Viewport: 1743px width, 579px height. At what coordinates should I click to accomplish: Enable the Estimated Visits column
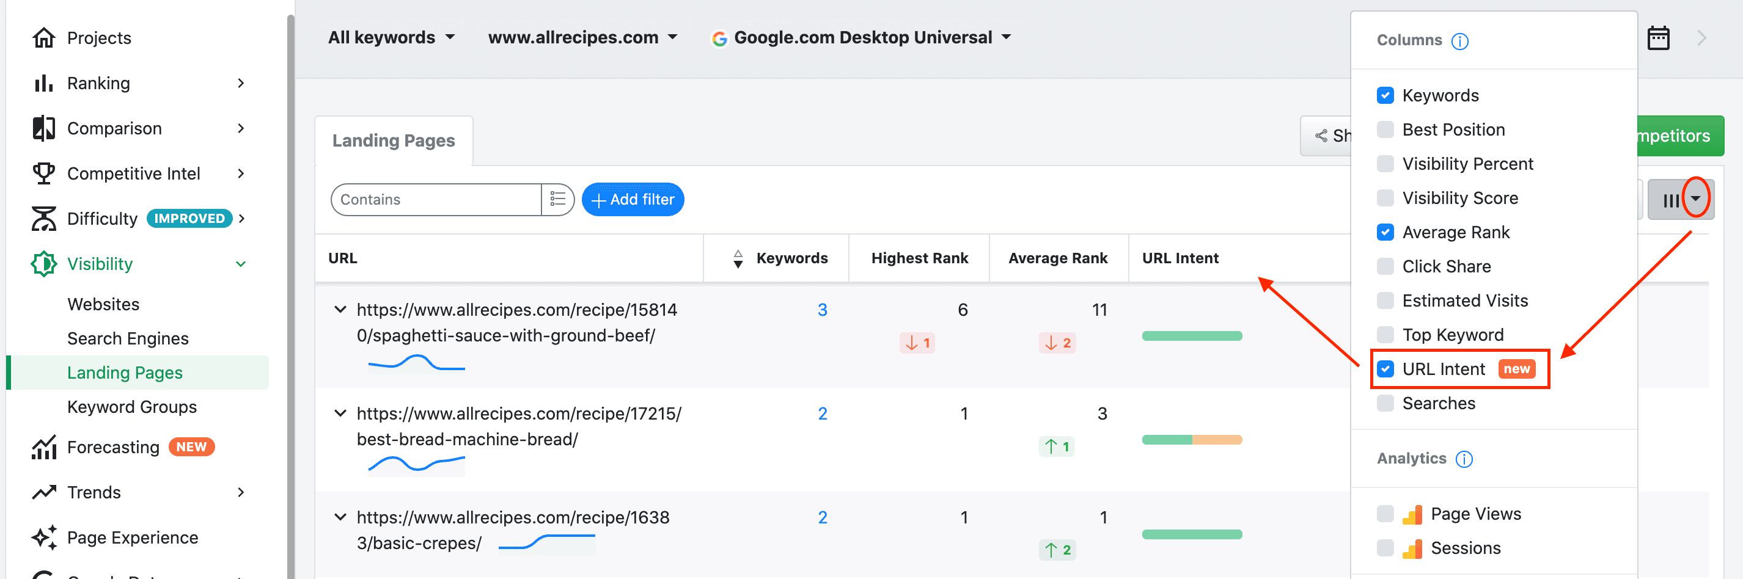click(x=1385, y=301)
